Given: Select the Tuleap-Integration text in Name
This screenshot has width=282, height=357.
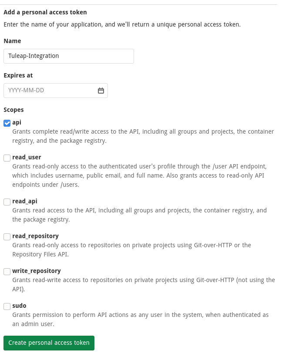Looking at the screenshot, I should tap(34, 56).
